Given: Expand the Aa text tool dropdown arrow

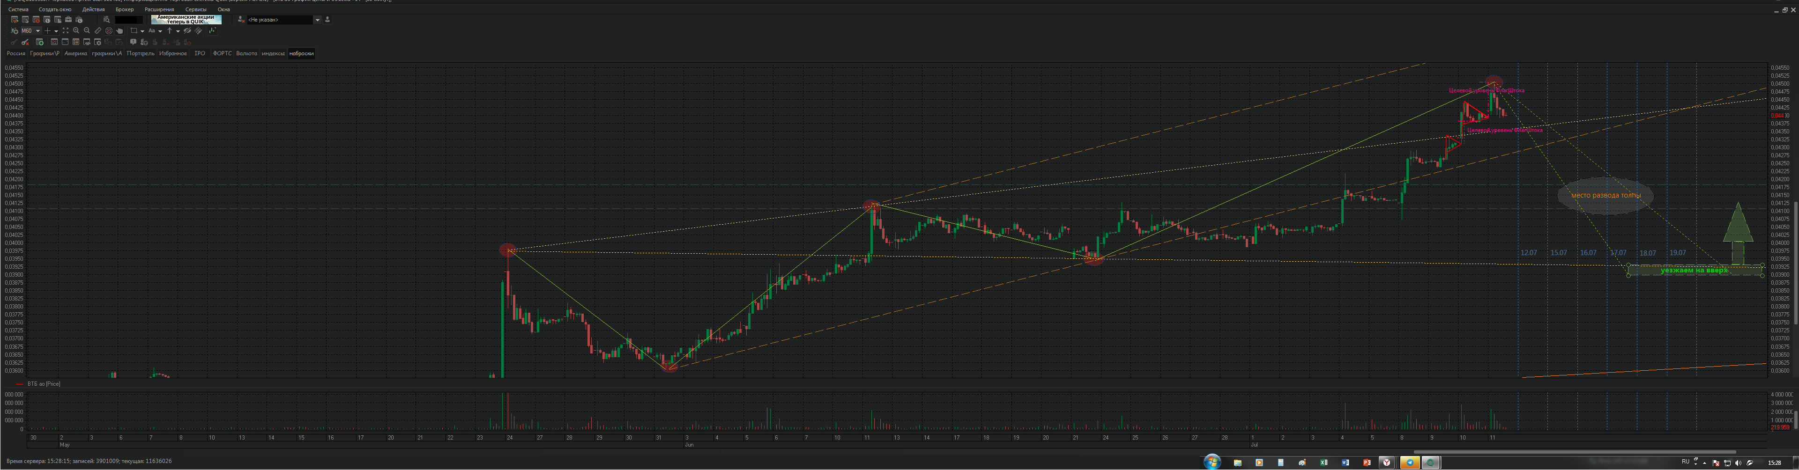Looking at the screenshot, I should [160, 31].
